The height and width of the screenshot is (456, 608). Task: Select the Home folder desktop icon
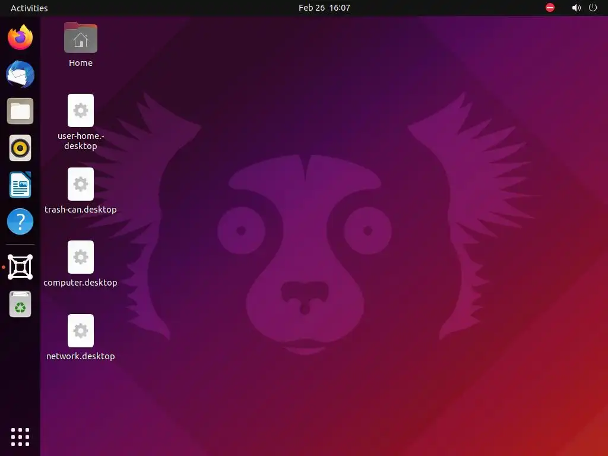(81, 37)
